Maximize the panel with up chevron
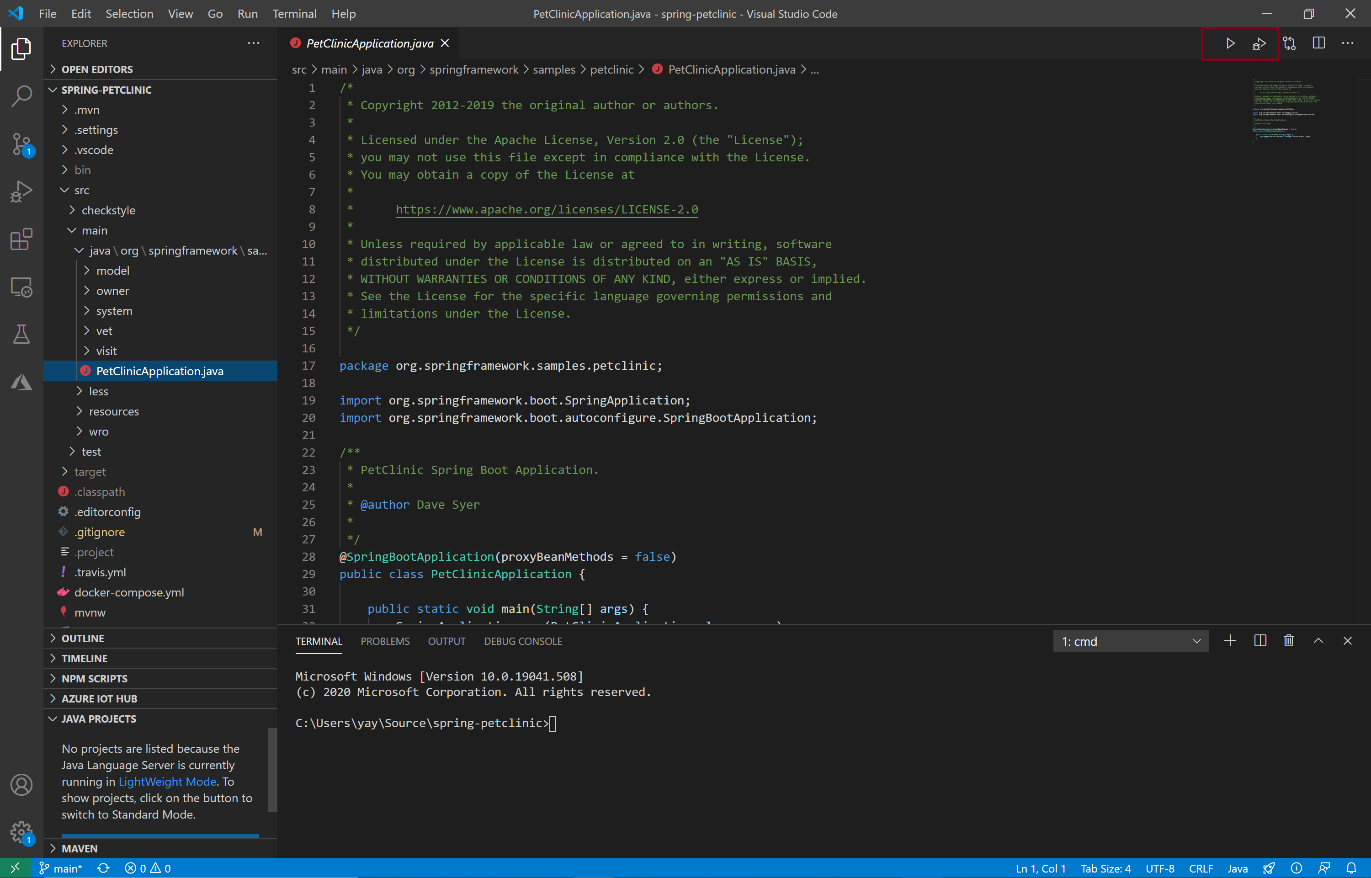The height and width of the screenshot is (878, 1371). click(x=1318, y=641)
